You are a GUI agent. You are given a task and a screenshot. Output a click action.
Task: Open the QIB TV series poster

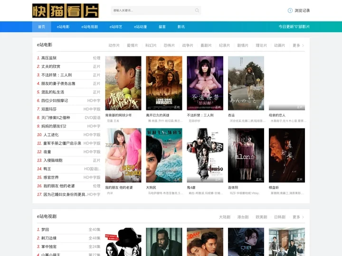click(246, 242)
